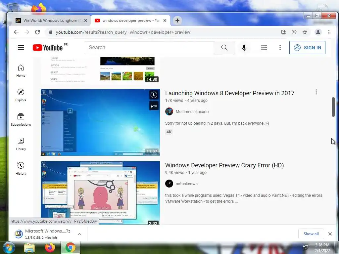Go to Home in the sidebar
The width and height of the screenshot is (339, 254).
click(21, 71)
